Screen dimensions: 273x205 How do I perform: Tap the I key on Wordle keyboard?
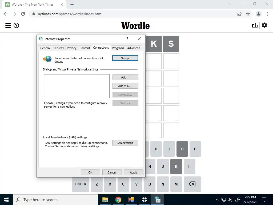tap(169, 149)
